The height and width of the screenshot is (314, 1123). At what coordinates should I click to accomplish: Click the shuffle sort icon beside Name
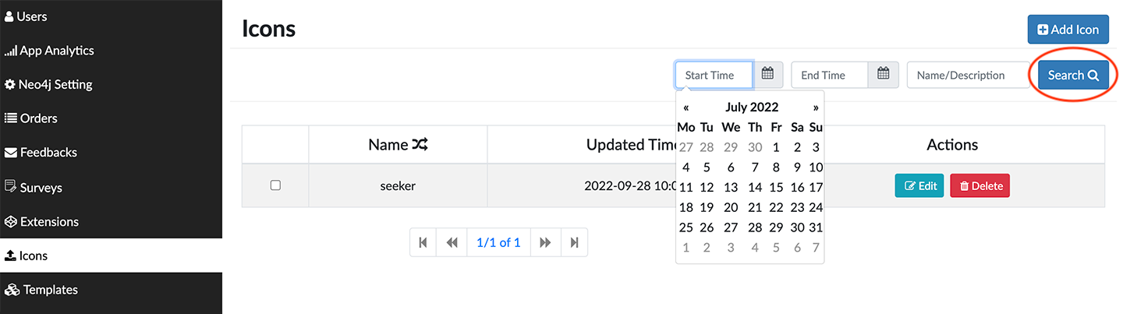click(x=420, y=145)
